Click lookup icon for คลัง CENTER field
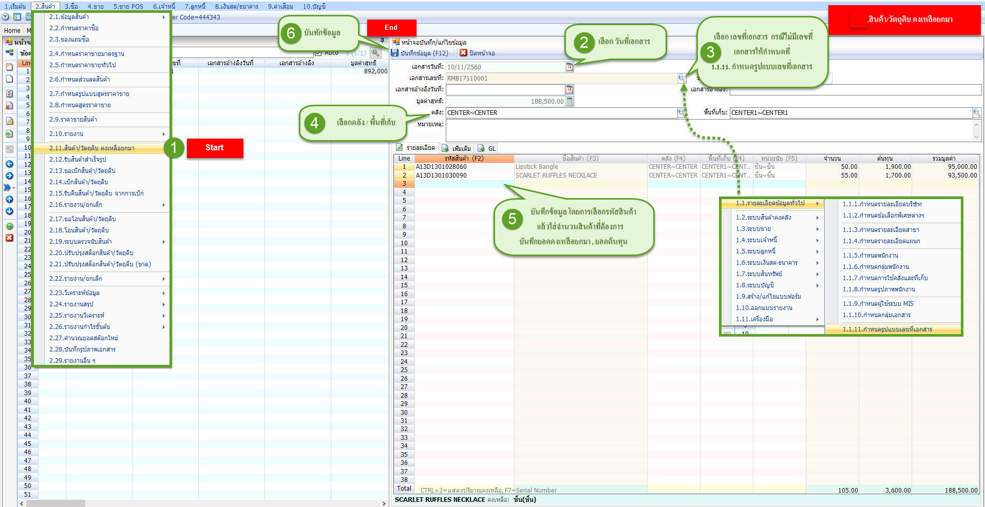 681,112
